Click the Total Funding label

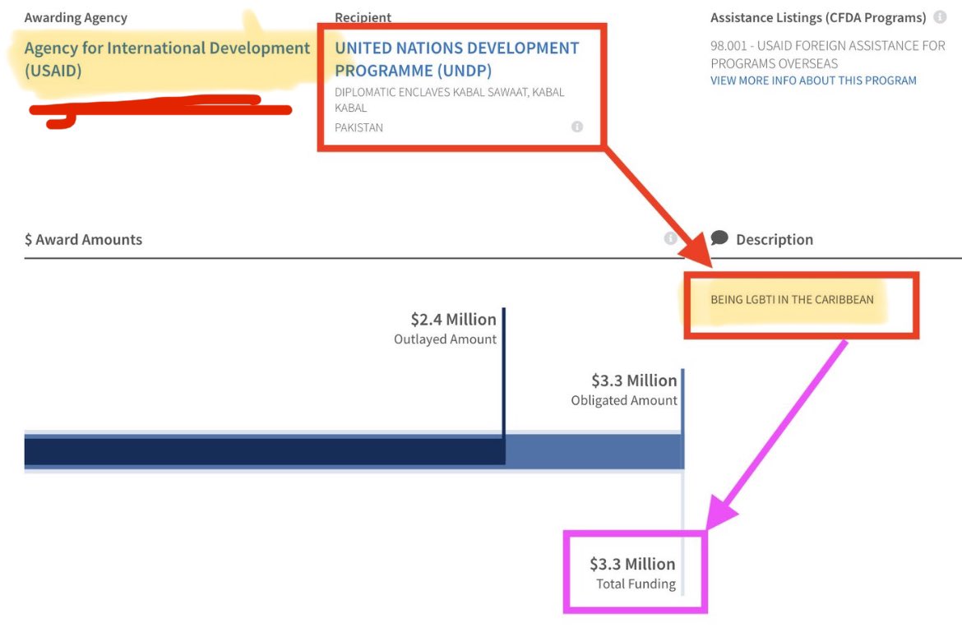pos(636,584)
